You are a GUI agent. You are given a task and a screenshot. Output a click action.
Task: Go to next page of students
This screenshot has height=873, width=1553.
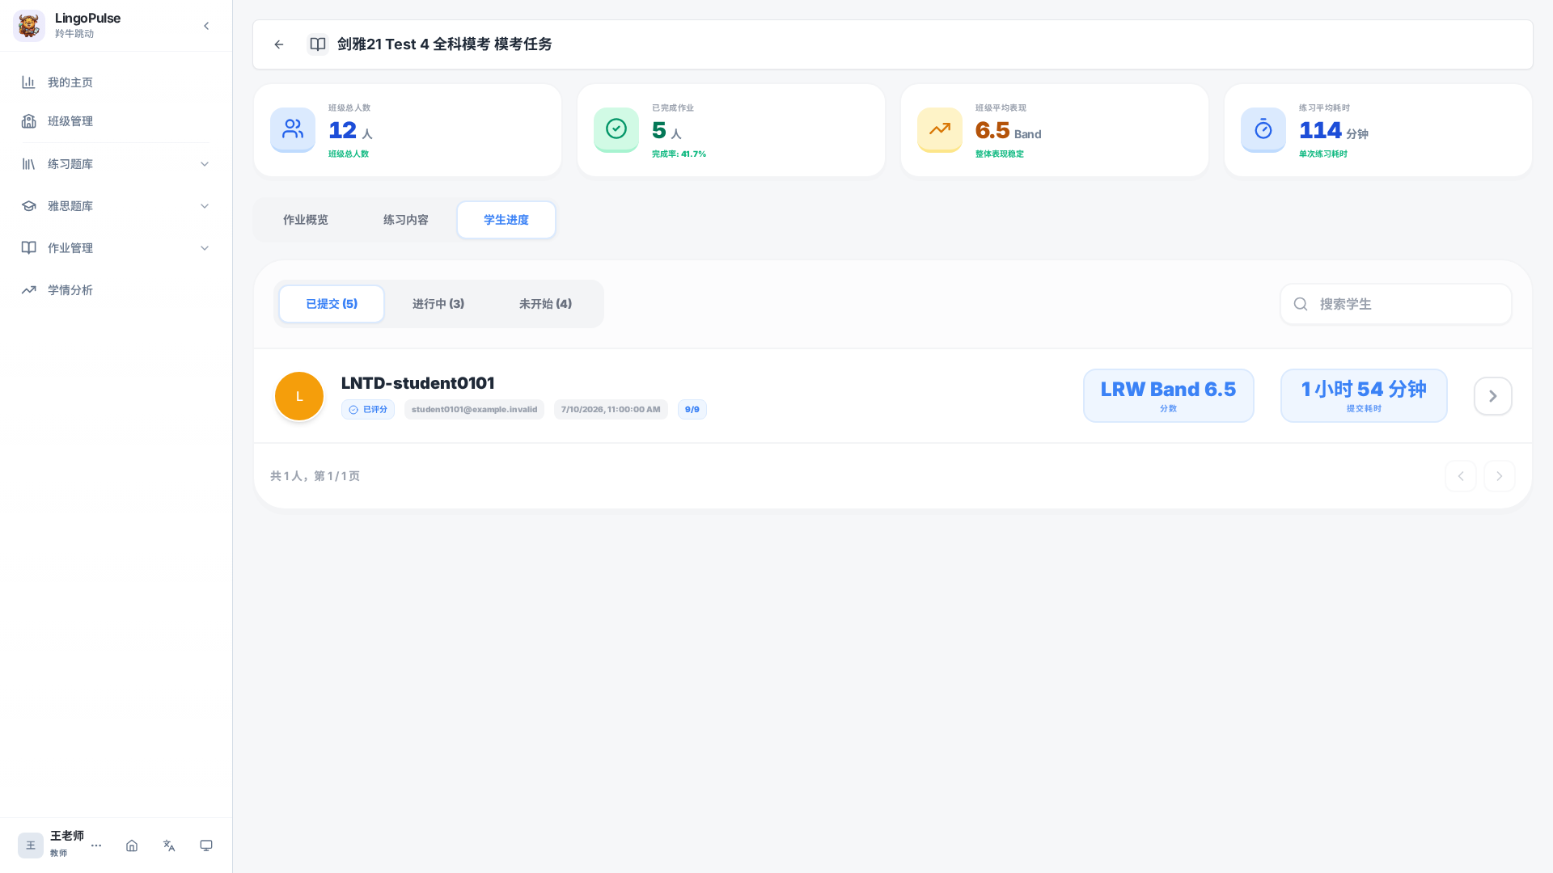[x=1500, y=476]
